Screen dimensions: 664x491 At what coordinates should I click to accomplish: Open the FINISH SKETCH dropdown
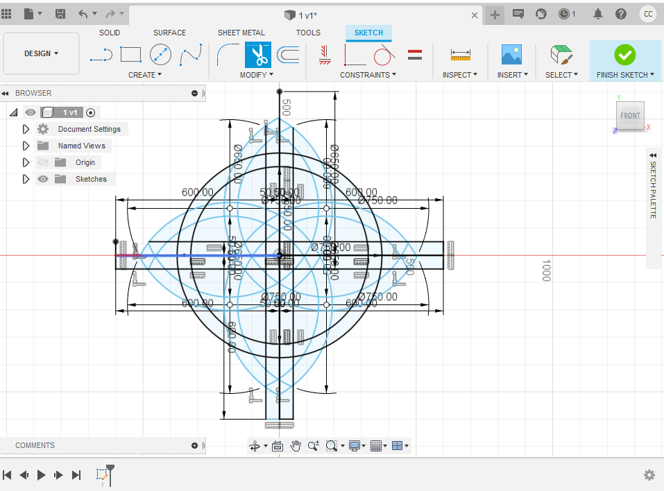coord(625,75)
